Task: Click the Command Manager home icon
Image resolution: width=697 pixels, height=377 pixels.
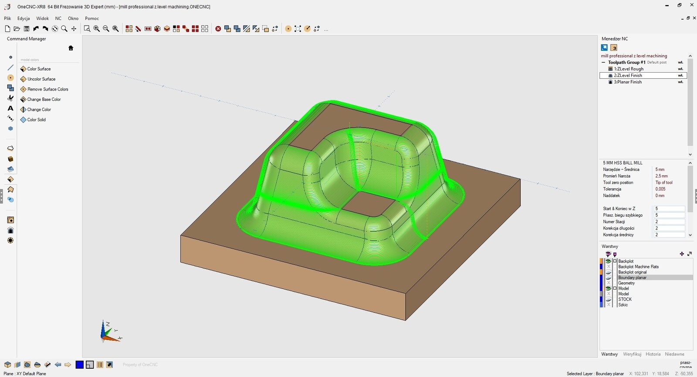Action: (x=71, y=48)
